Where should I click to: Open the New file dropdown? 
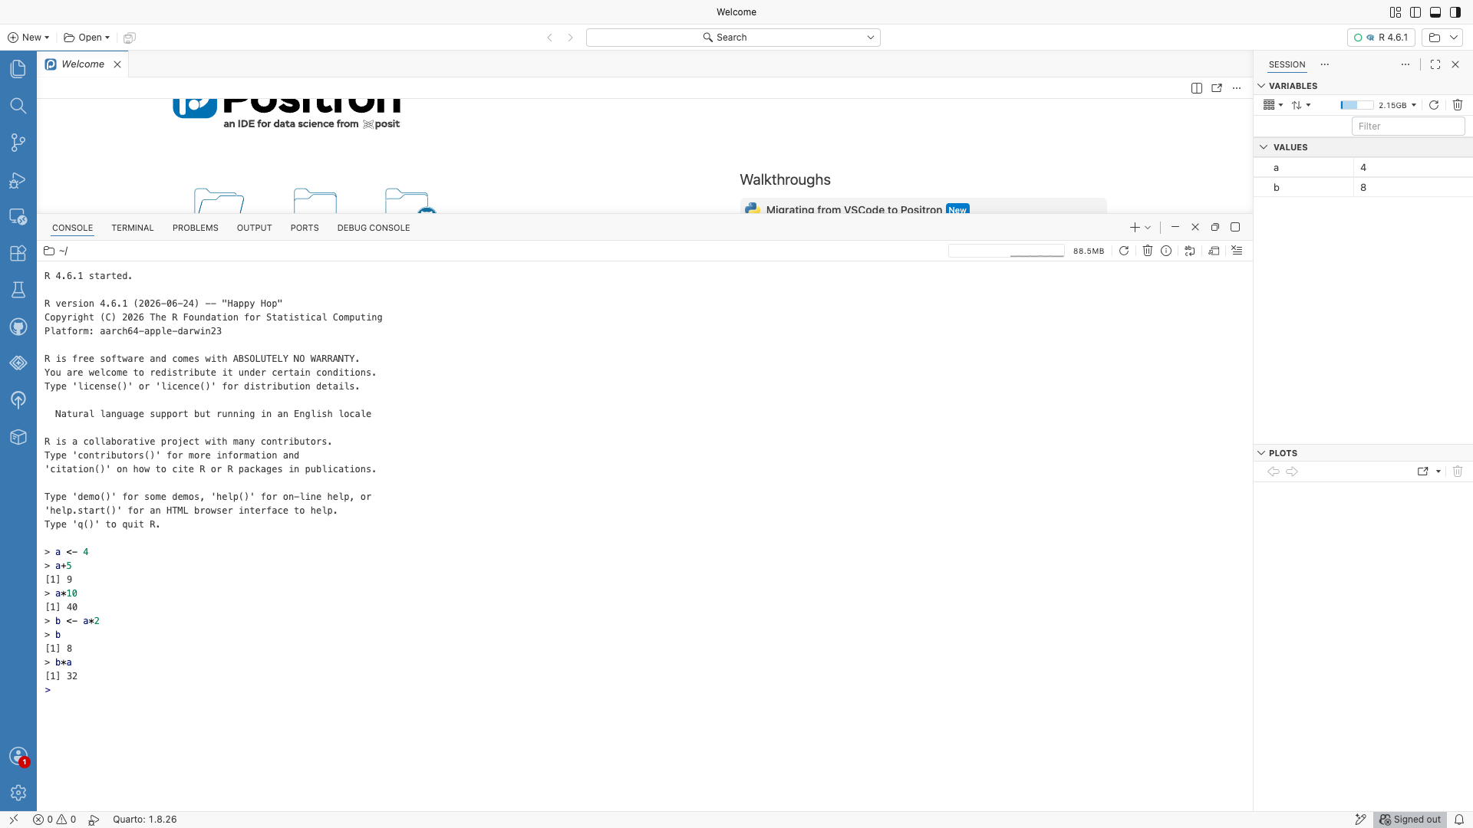28,38
